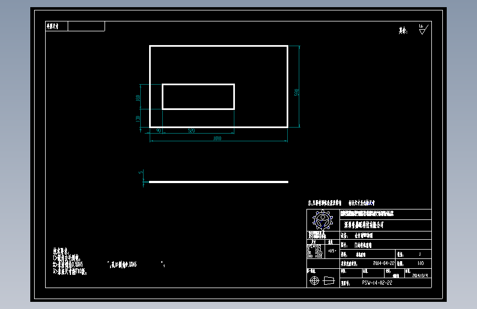Select the inner rectangular cutout outline
The width and height of the screenshot is (477, 309).
click(x=199, y=97)
